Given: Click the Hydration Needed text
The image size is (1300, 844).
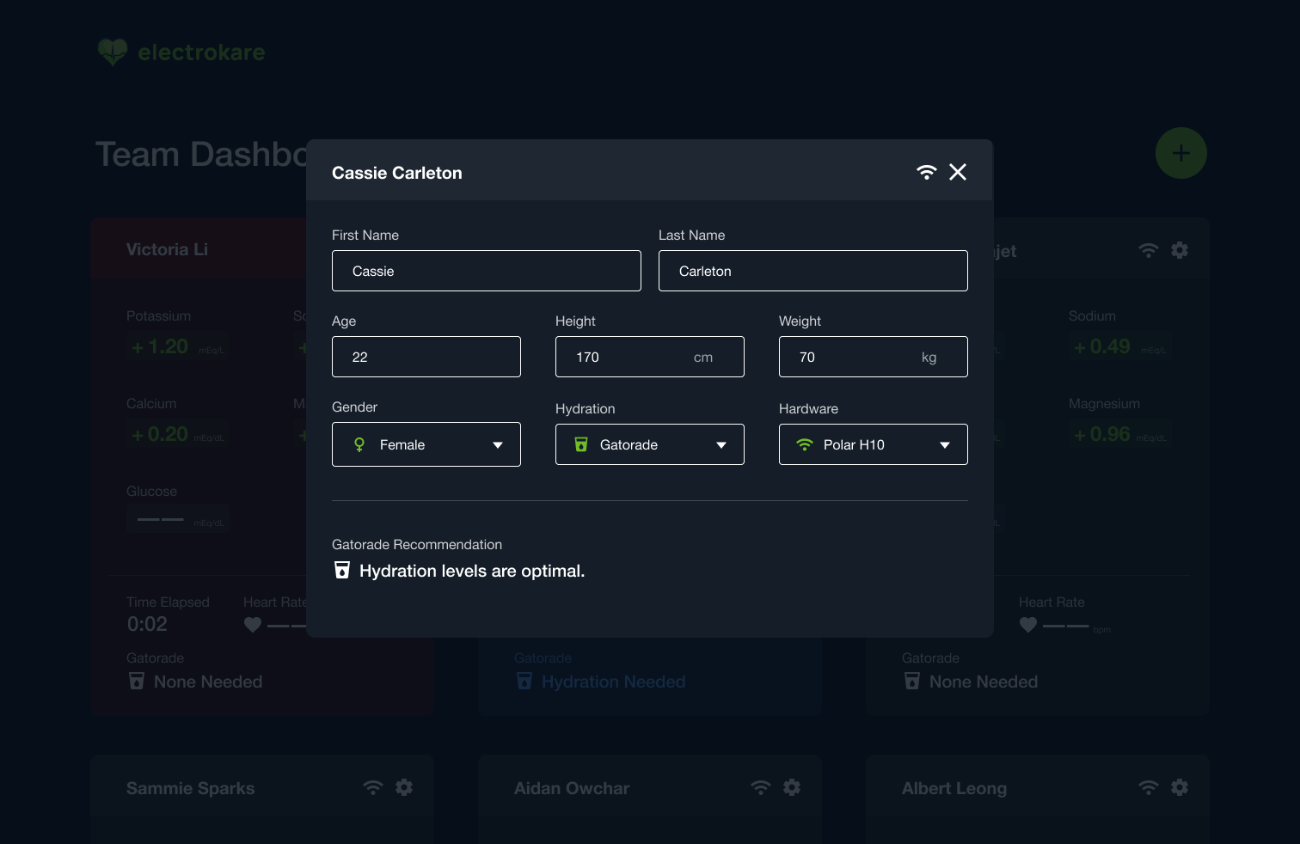Looking at the screenshot, I should coord(613,682).
